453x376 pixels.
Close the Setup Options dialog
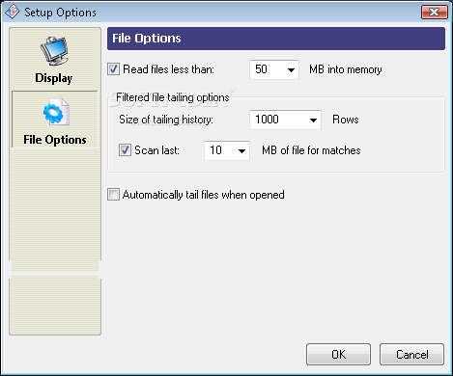(435, 13)
